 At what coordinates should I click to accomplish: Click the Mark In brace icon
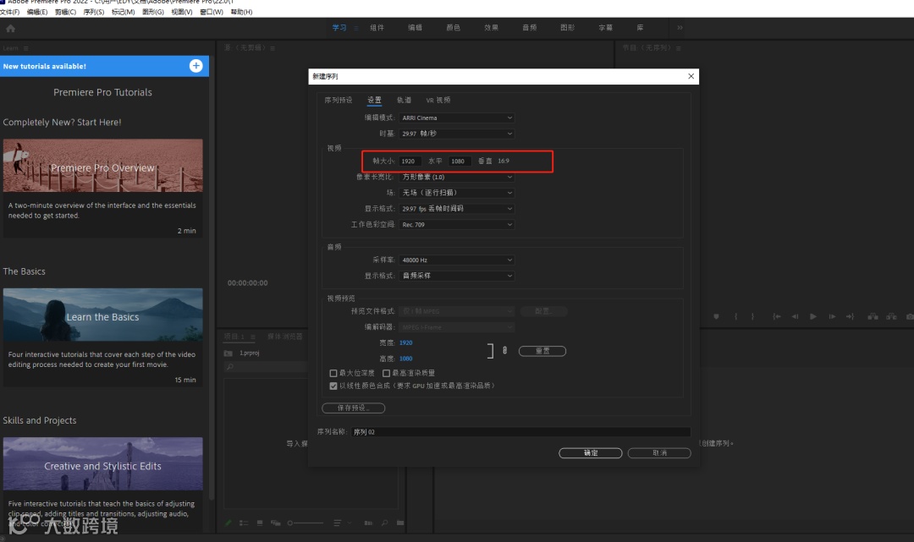click(735, 317)
